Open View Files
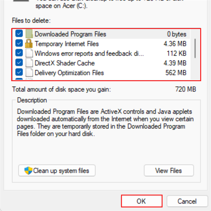This screenshot has height=211, width=211. point(168,171)
